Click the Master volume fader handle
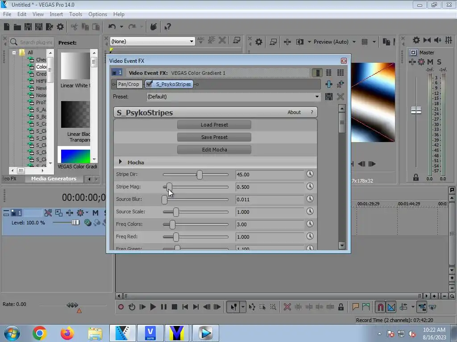The height and width of the screenshot is (342, 457). (x=416, y=110)
